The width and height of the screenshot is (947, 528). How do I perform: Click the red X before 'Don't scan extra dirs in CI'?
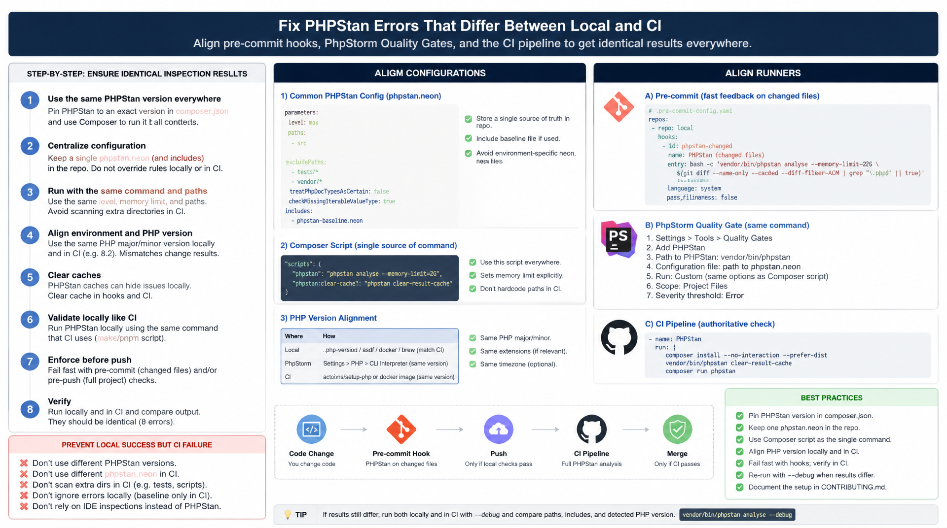[24, 485]
